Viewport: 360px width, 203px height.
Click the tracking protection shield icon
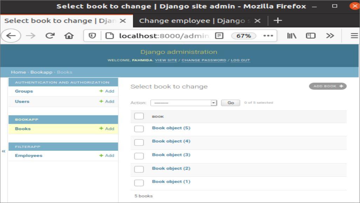[x=92, y=36]
